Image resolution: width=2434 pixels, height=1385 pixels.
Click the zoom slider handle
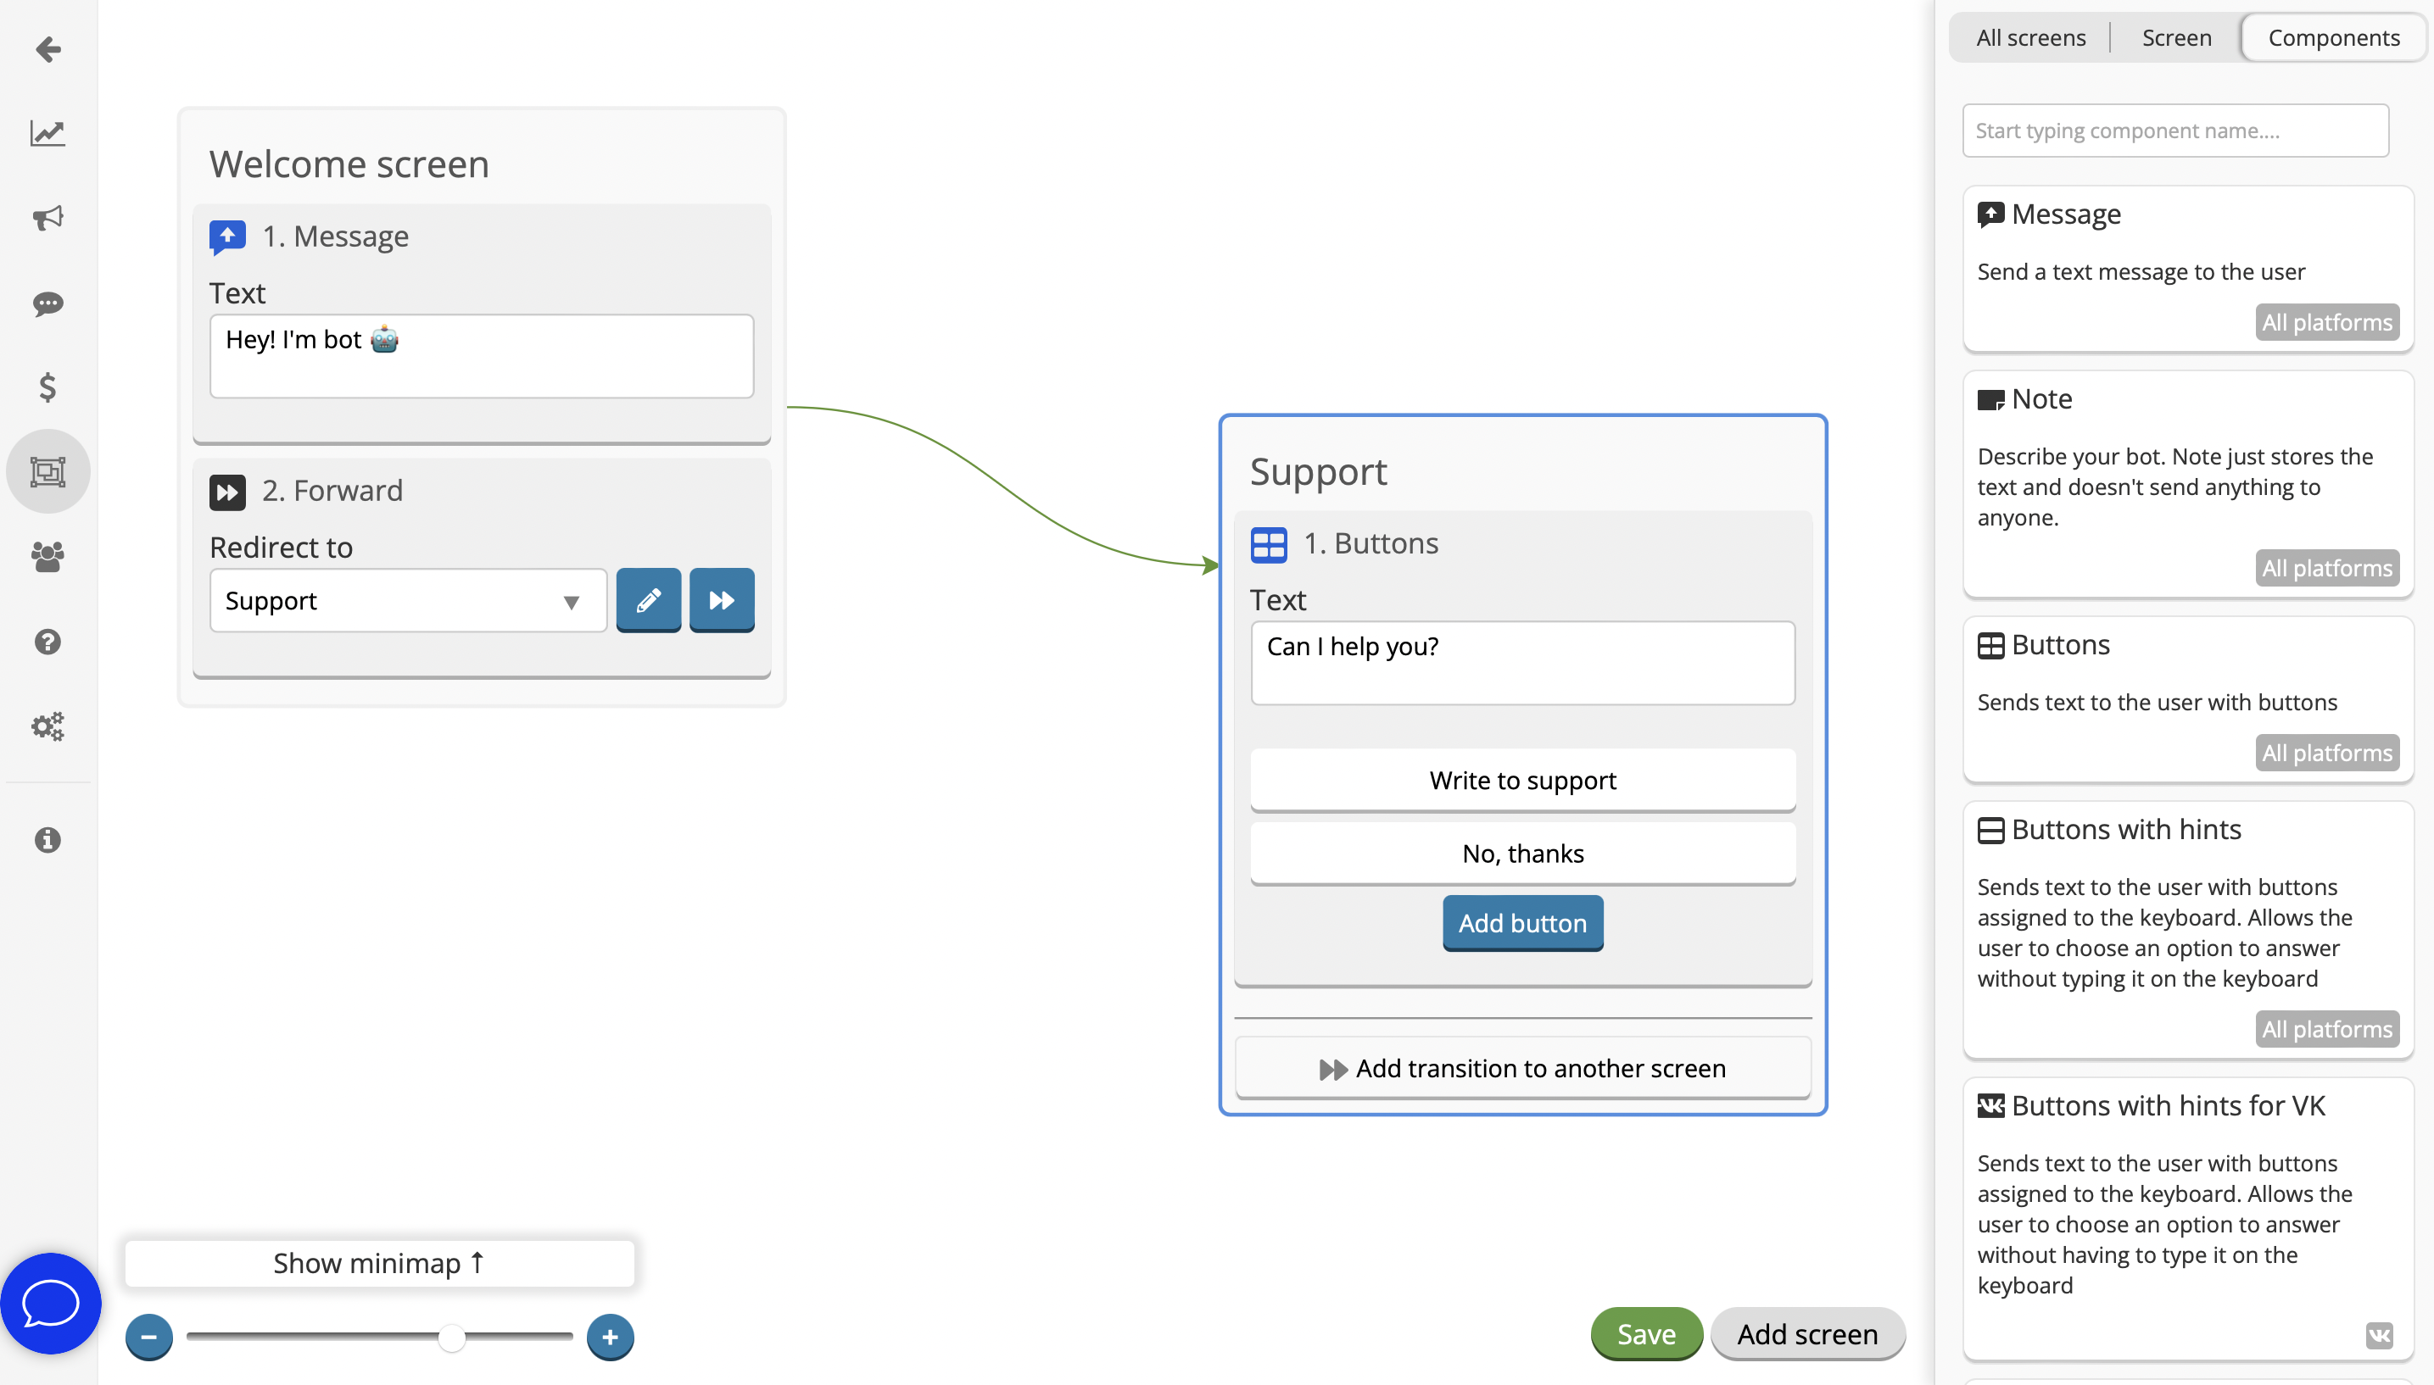tap(451, 1337)
